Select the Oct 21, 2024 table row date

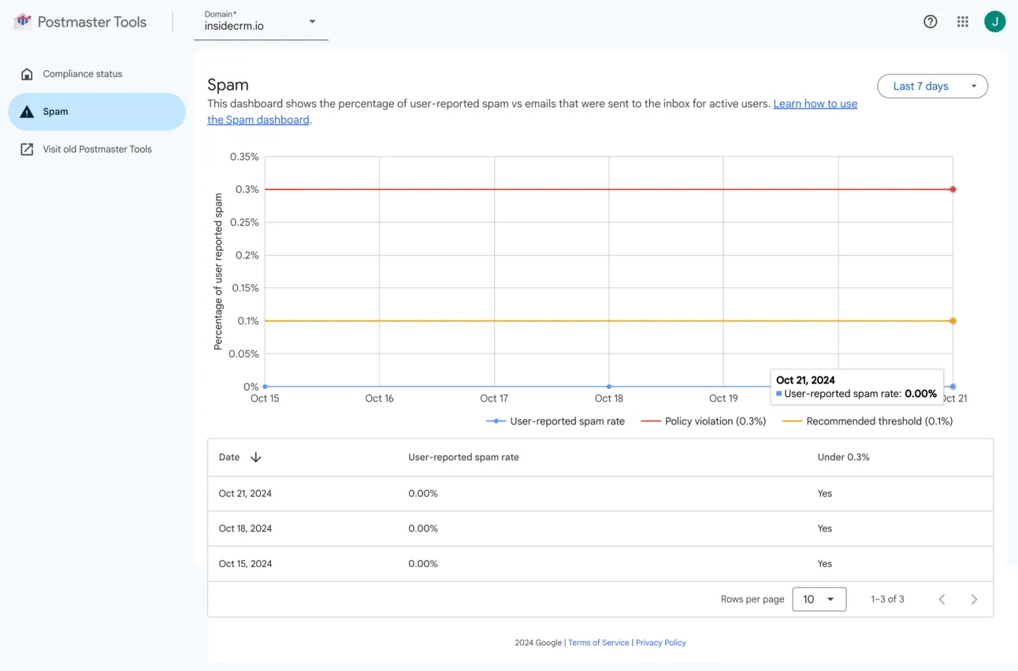click(x=245, y=494)
